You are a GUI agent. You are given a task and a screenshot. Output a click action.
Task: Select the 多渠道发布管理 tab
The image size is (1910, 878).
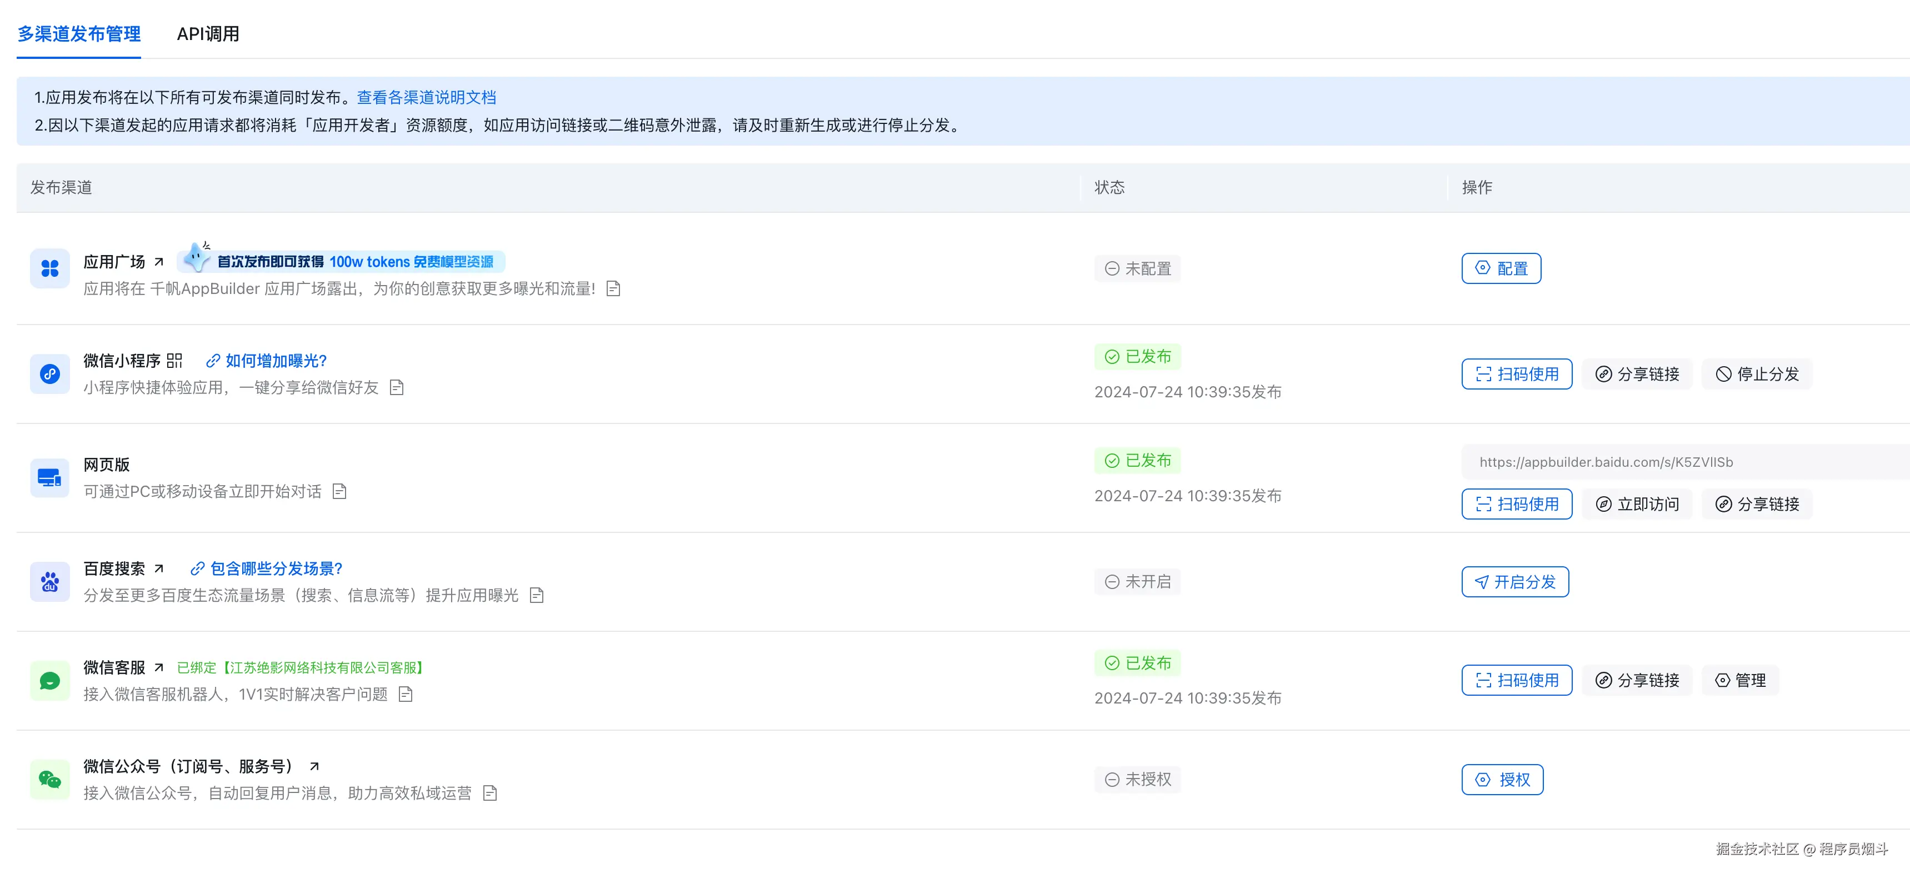pyautogui.click(x=78, y=34)
